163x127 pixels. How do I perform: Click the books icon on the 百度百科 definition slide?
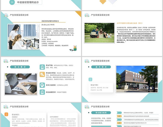6,15
